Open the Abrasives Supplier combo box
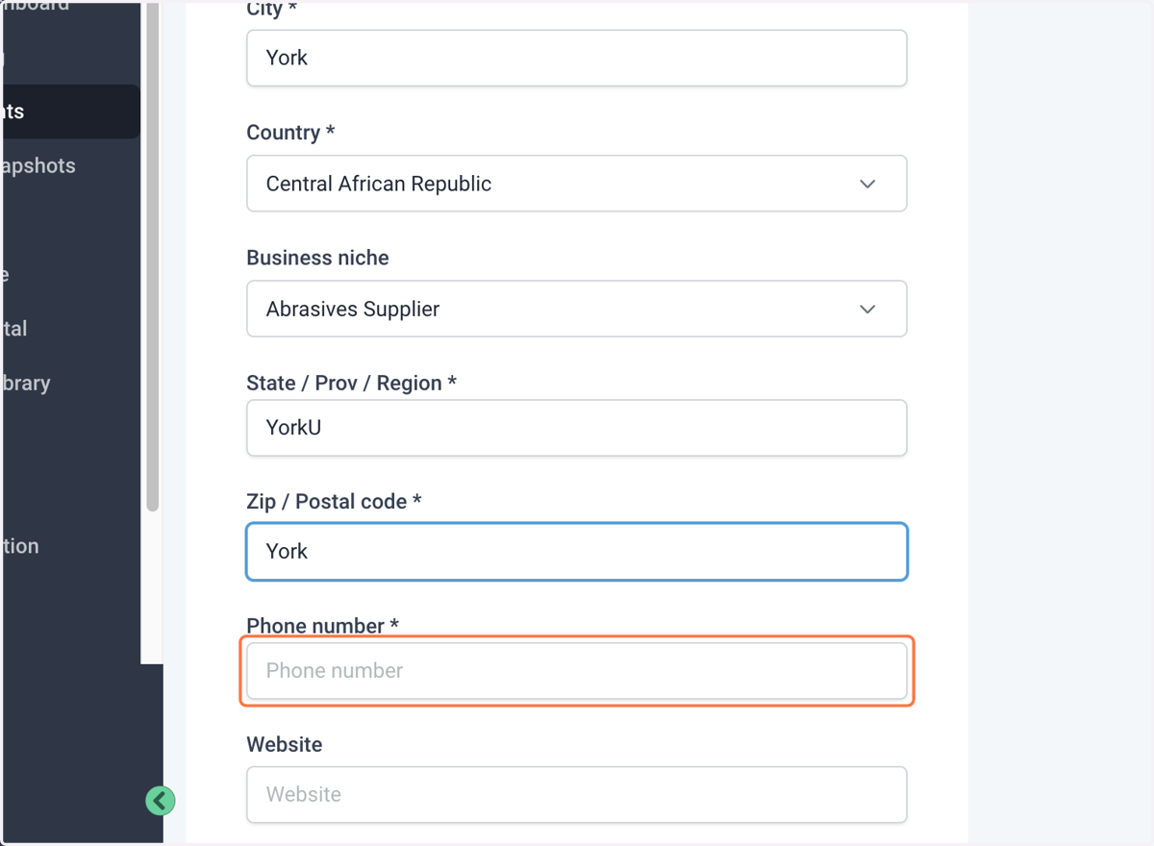The height and width of the screenshot is (846, 1154). click(577, 309)
